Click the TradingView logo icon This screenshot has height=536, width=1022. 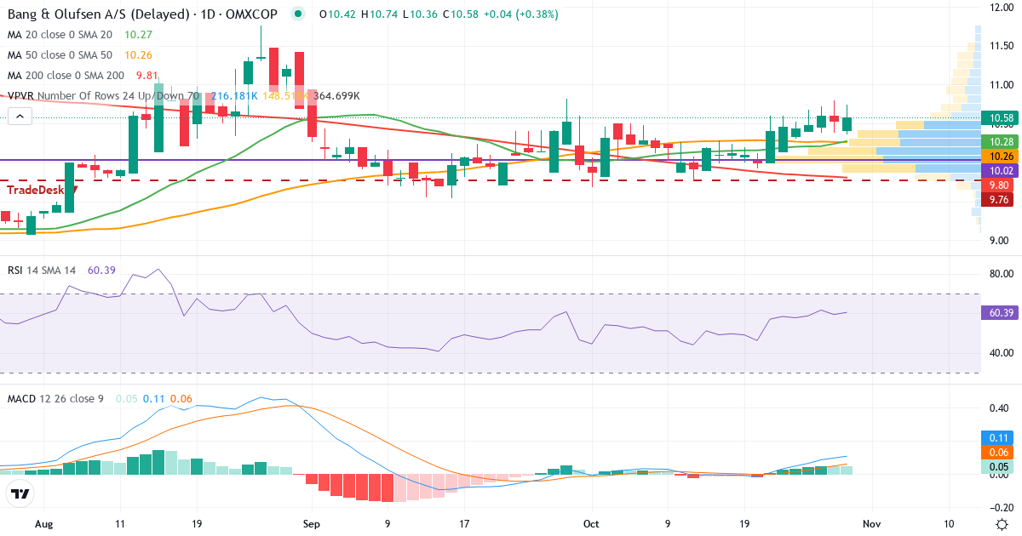point(20,493)
